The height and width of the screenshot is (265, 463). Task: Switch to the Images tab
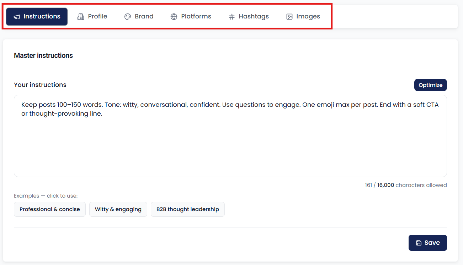[303, 17]
